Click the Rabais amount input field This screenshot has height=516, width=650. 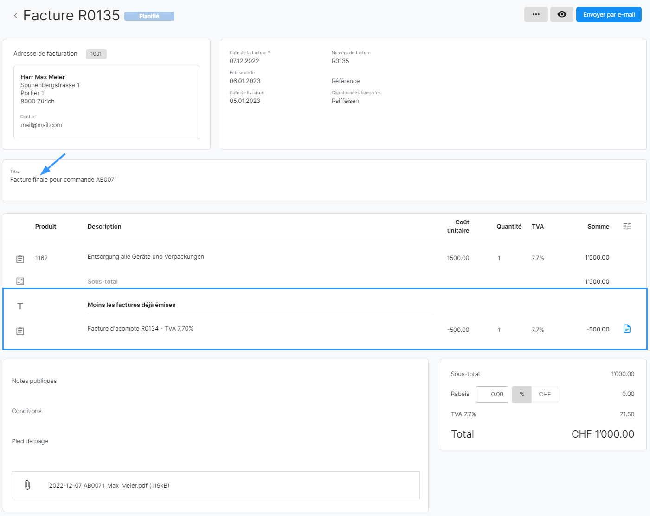coord(492,395)
